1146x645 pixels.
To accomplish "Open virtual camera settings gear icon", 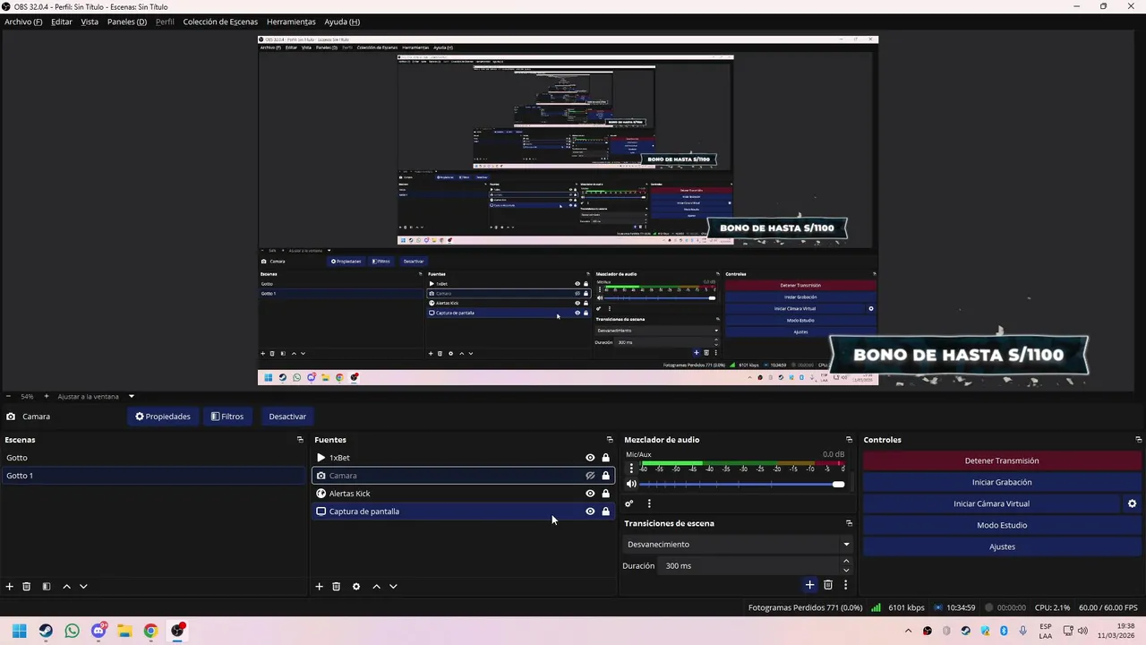I will (1132, 503).
